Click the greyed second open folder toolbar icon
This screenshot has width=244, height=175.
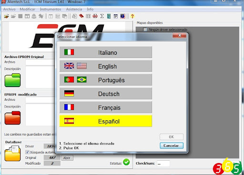(x=13, y=16)
